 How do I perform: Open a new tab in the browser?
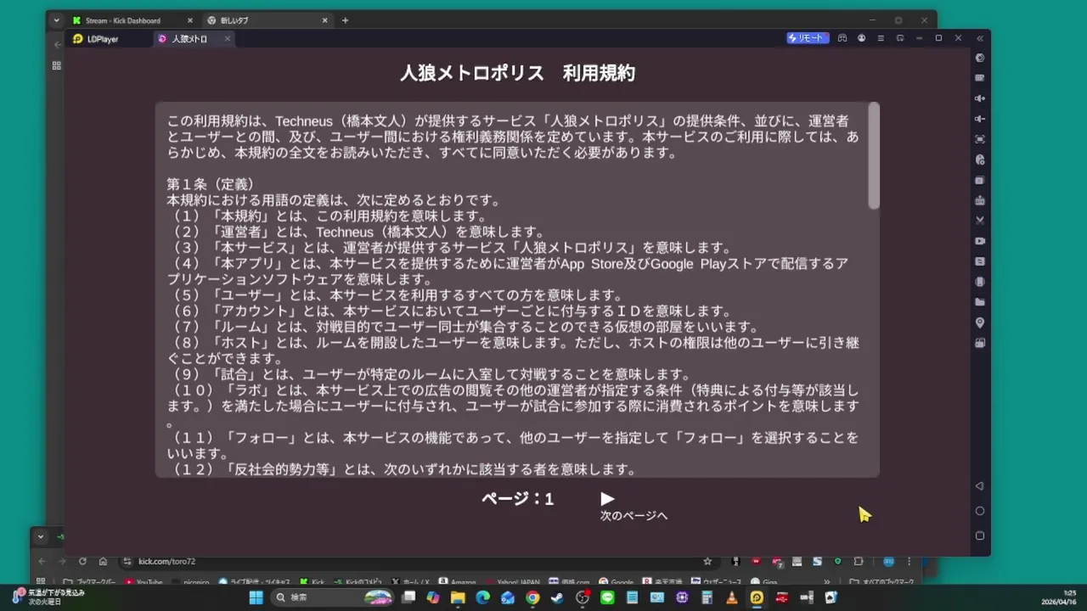click(345, 20)
